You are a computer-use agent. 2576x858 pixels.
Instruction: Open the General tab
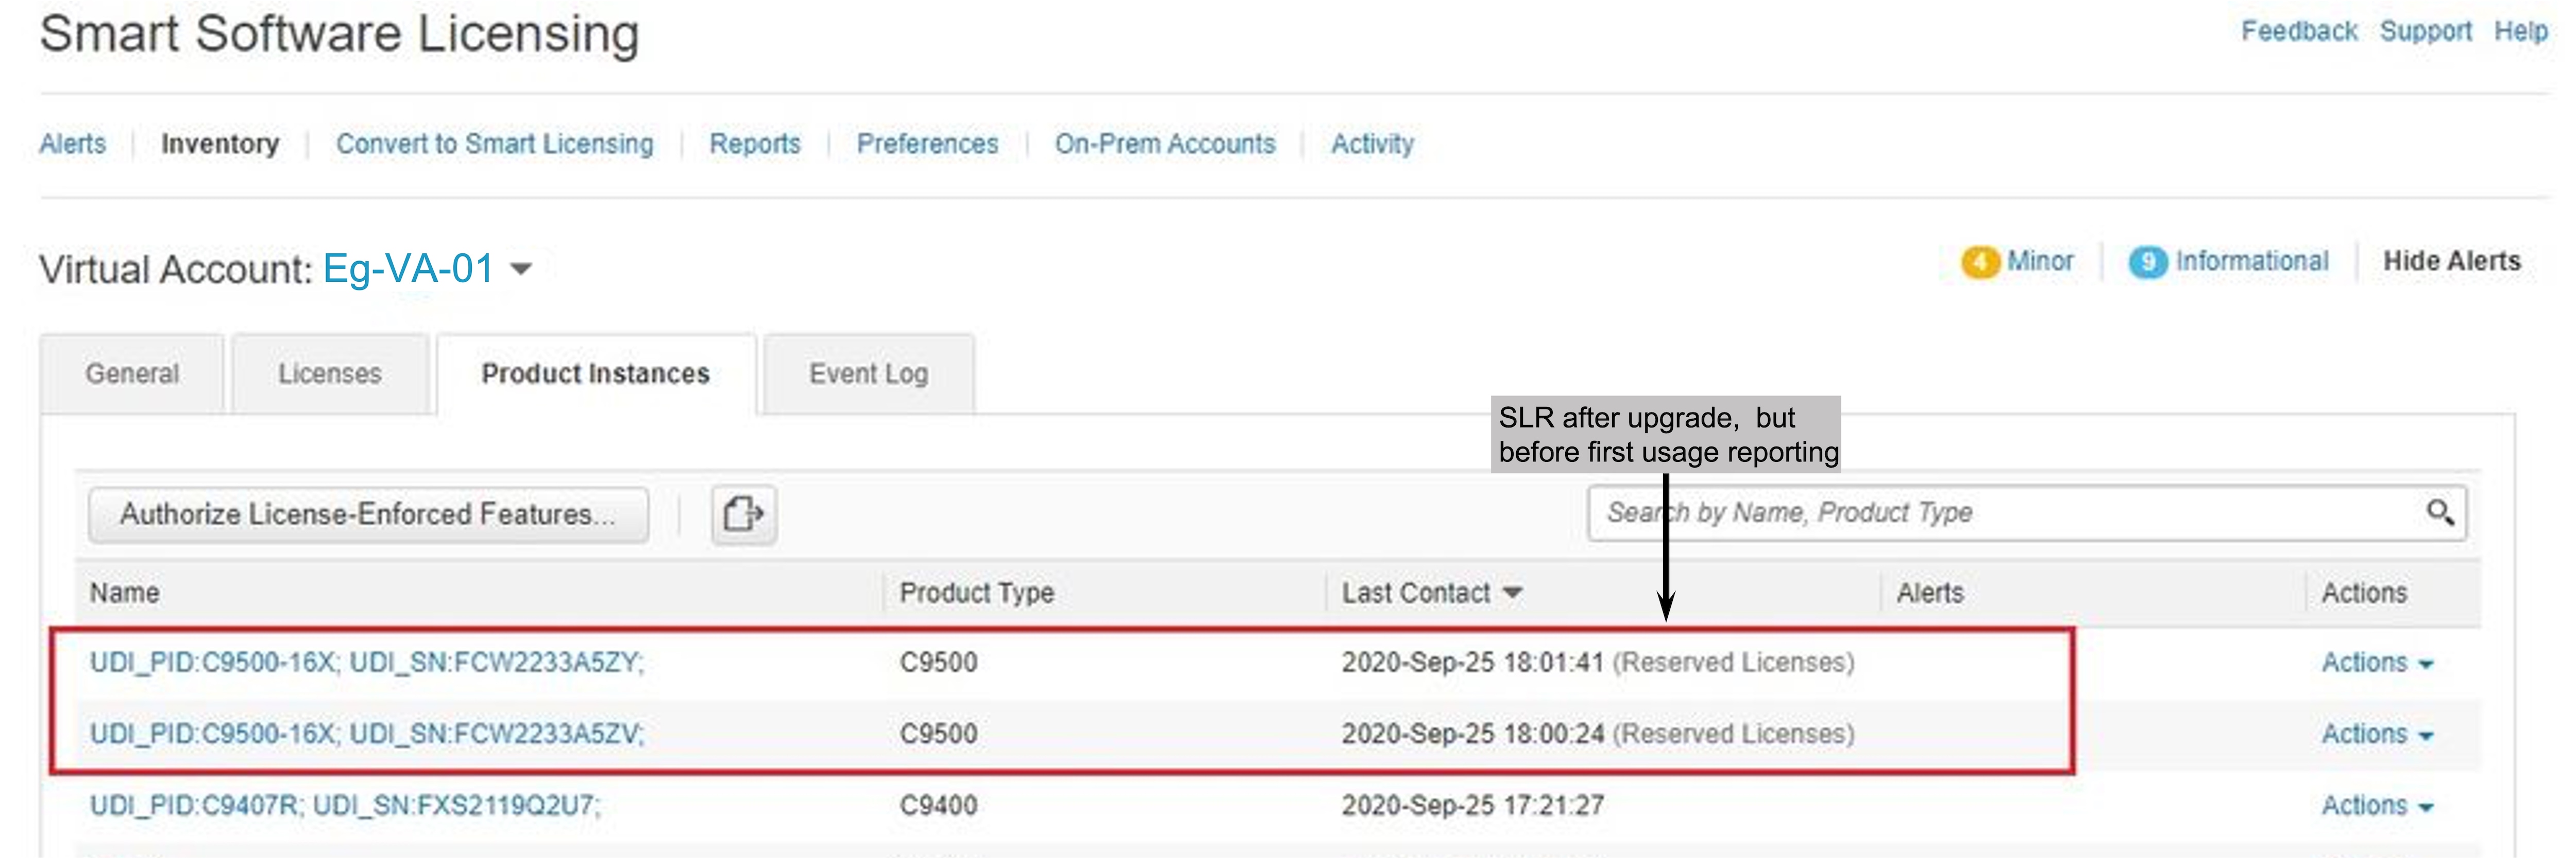pos(132,374)
